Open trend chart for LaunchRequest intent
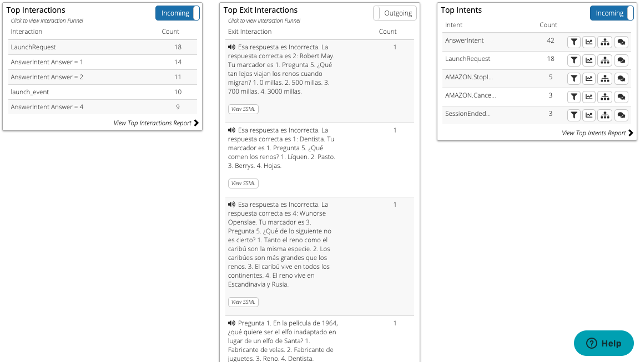The image size is (640, 362). [589, 60]
